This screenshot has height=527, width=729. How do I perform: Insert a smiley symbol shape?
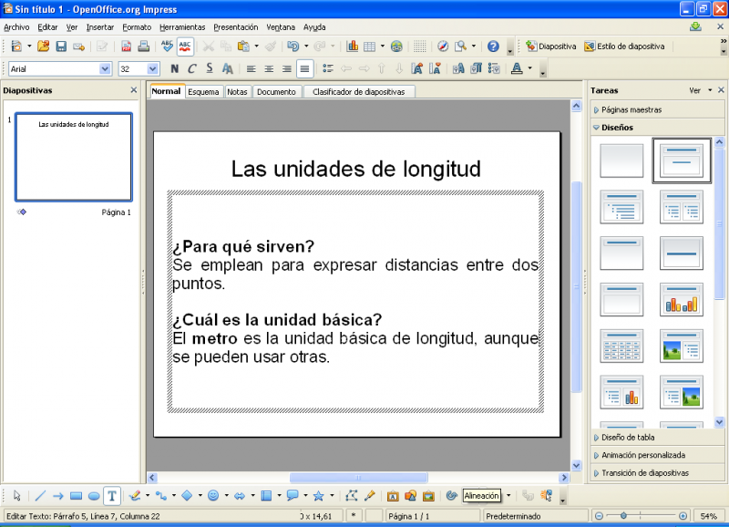213,496
